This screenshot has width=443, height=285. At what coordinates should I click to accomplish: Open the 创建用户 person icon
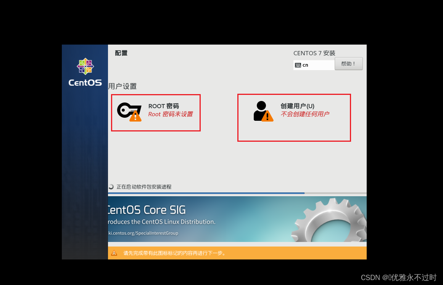(263, 112)
